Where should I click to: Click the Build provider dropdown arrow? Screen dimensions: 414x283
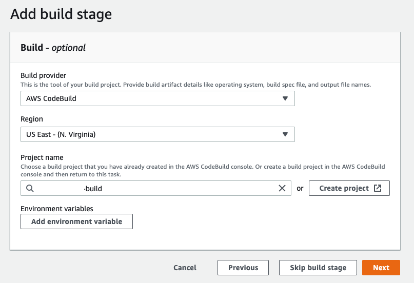pyautogui.click(x=285, y=98)
